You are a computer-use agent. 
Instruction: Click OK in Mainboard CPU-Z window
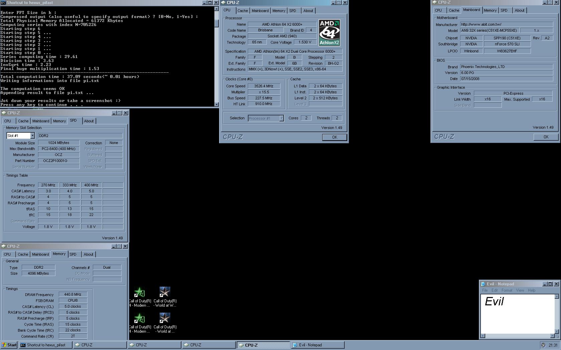546,137
